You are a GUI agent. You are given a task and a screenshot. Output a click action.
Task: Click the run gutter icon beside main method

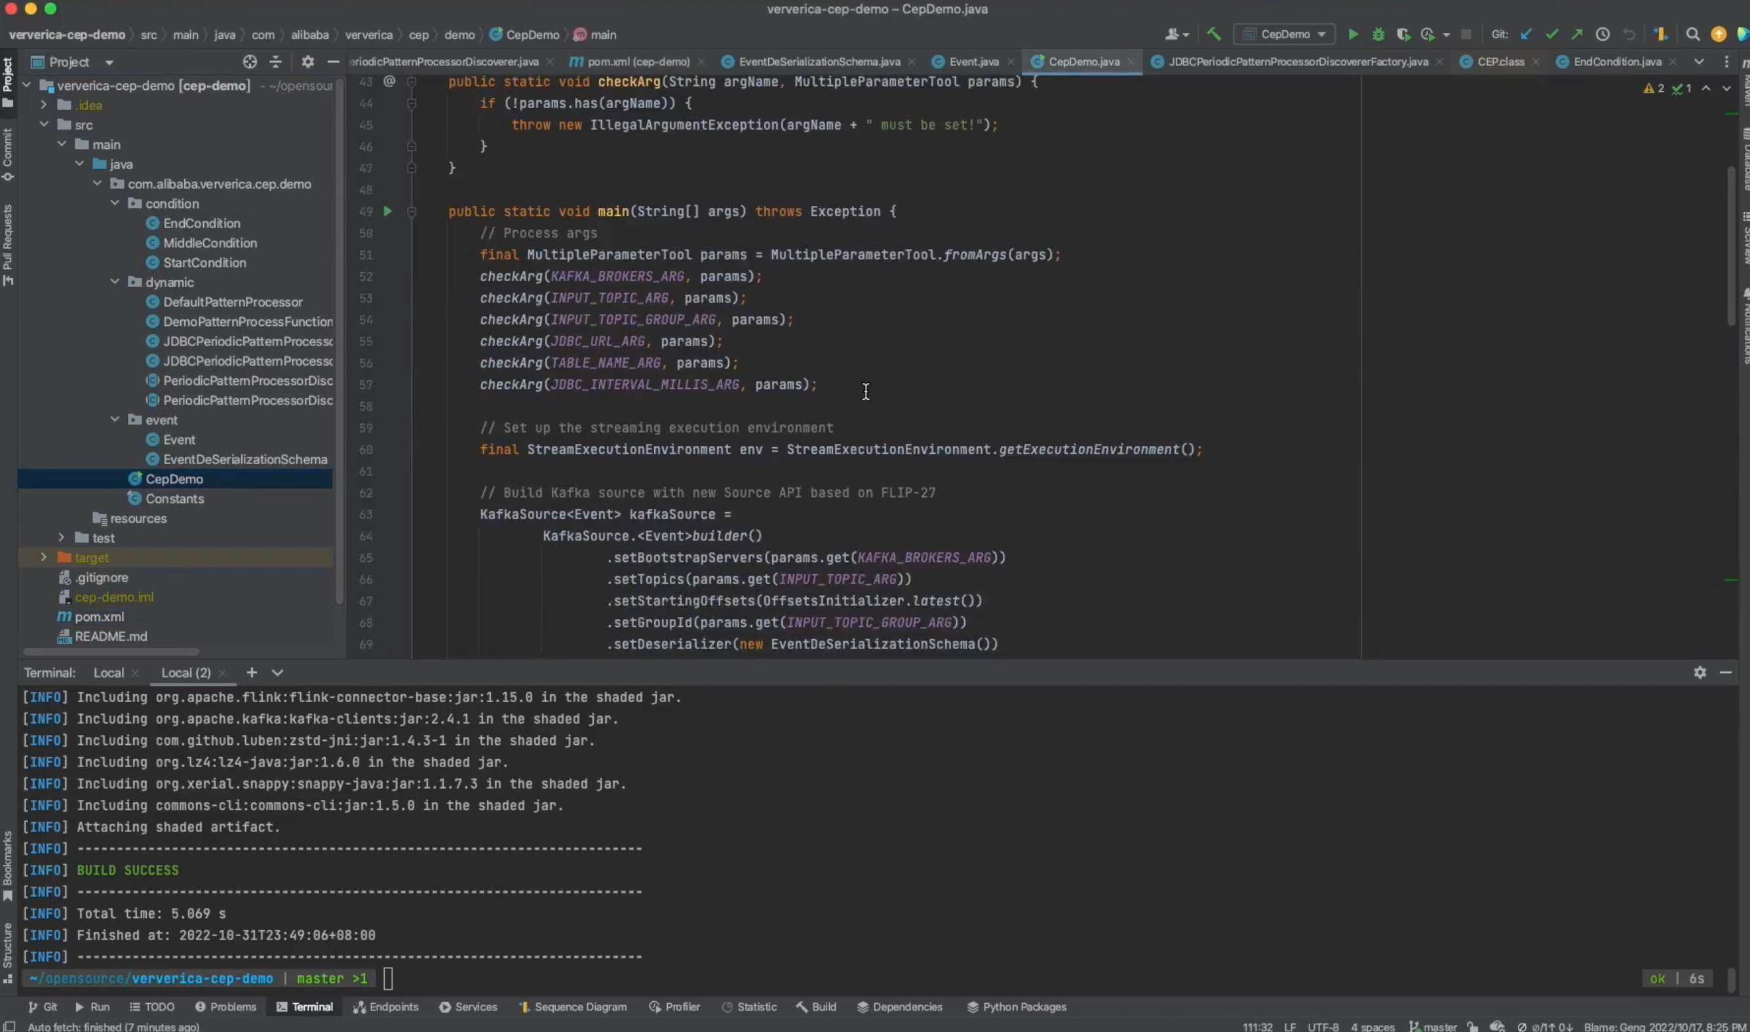click(388, 211)
